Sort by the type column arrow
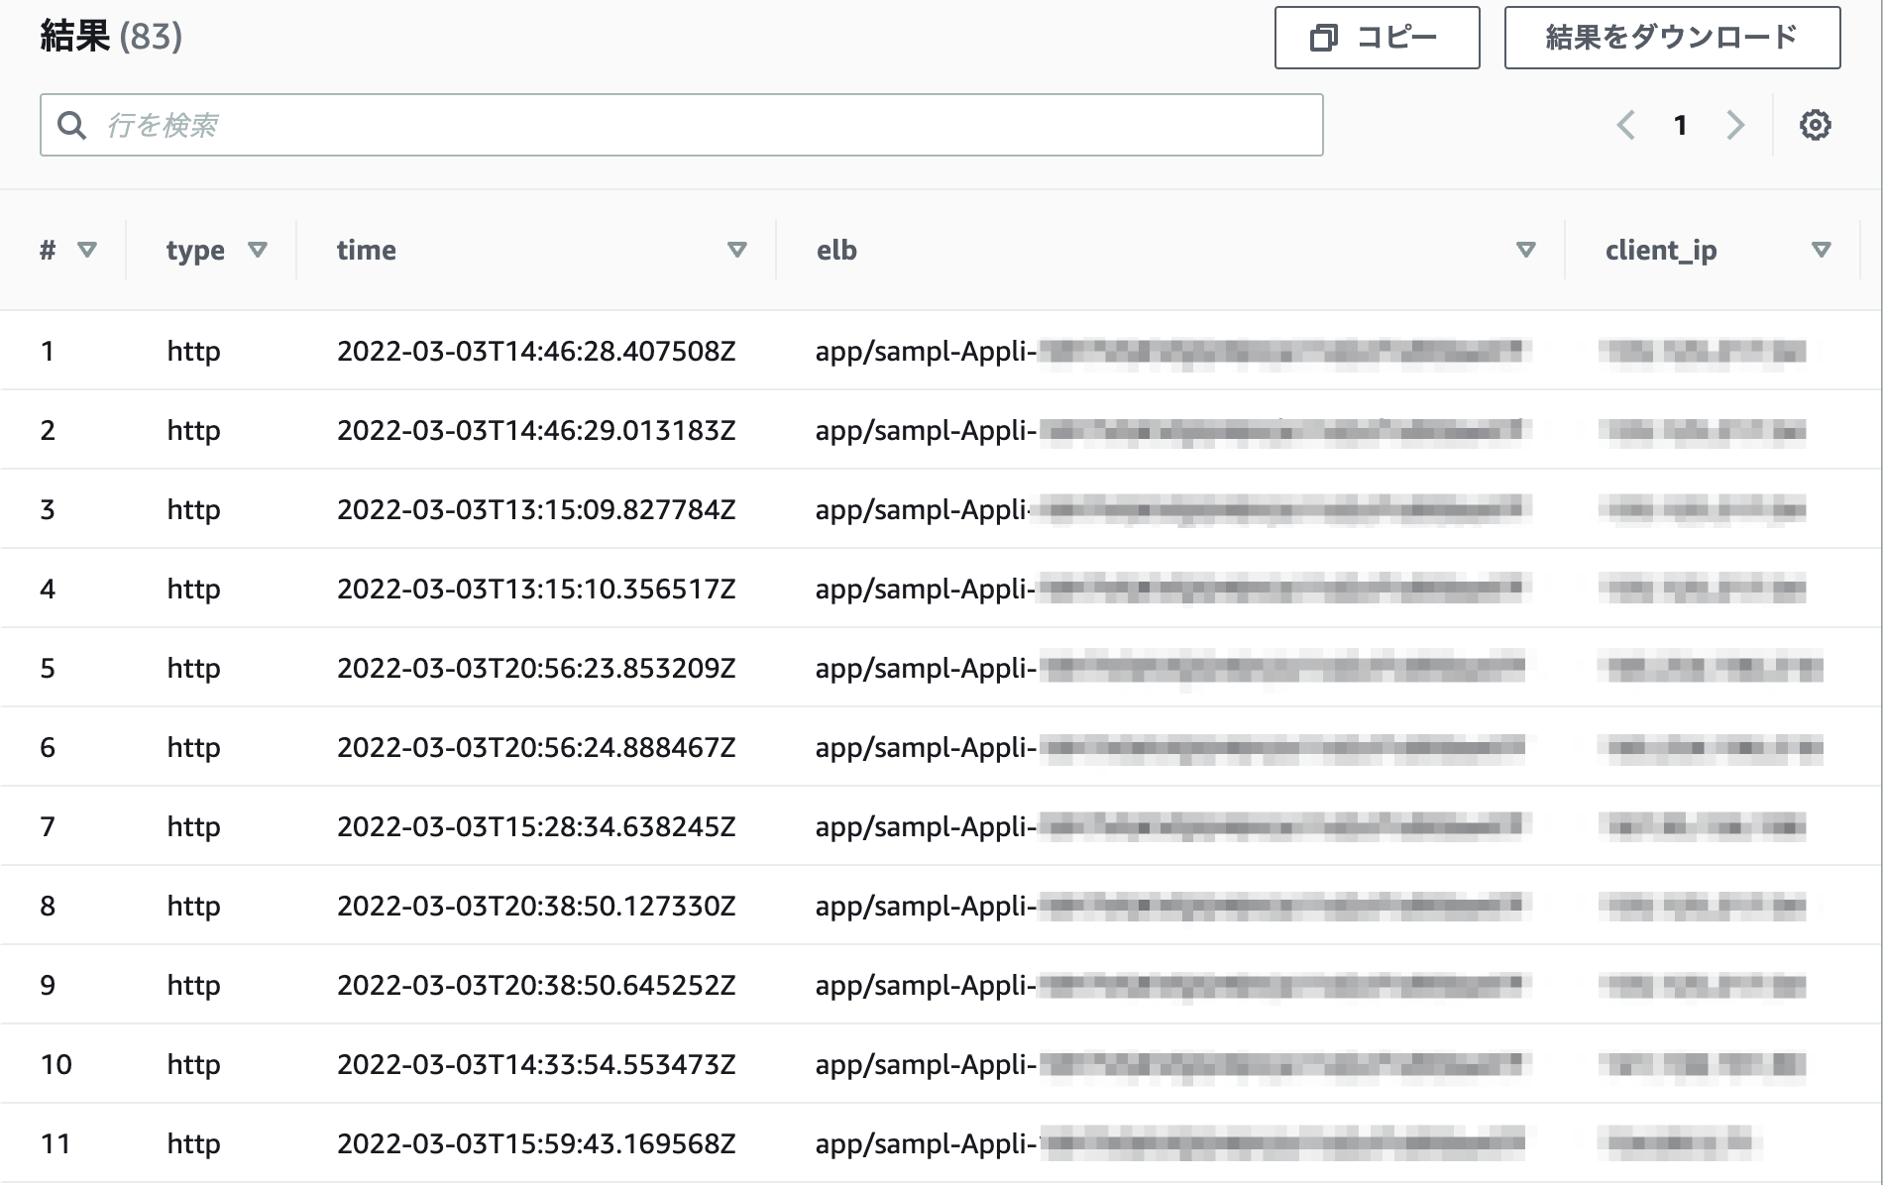1883x1185 pixels. [258, 250]
